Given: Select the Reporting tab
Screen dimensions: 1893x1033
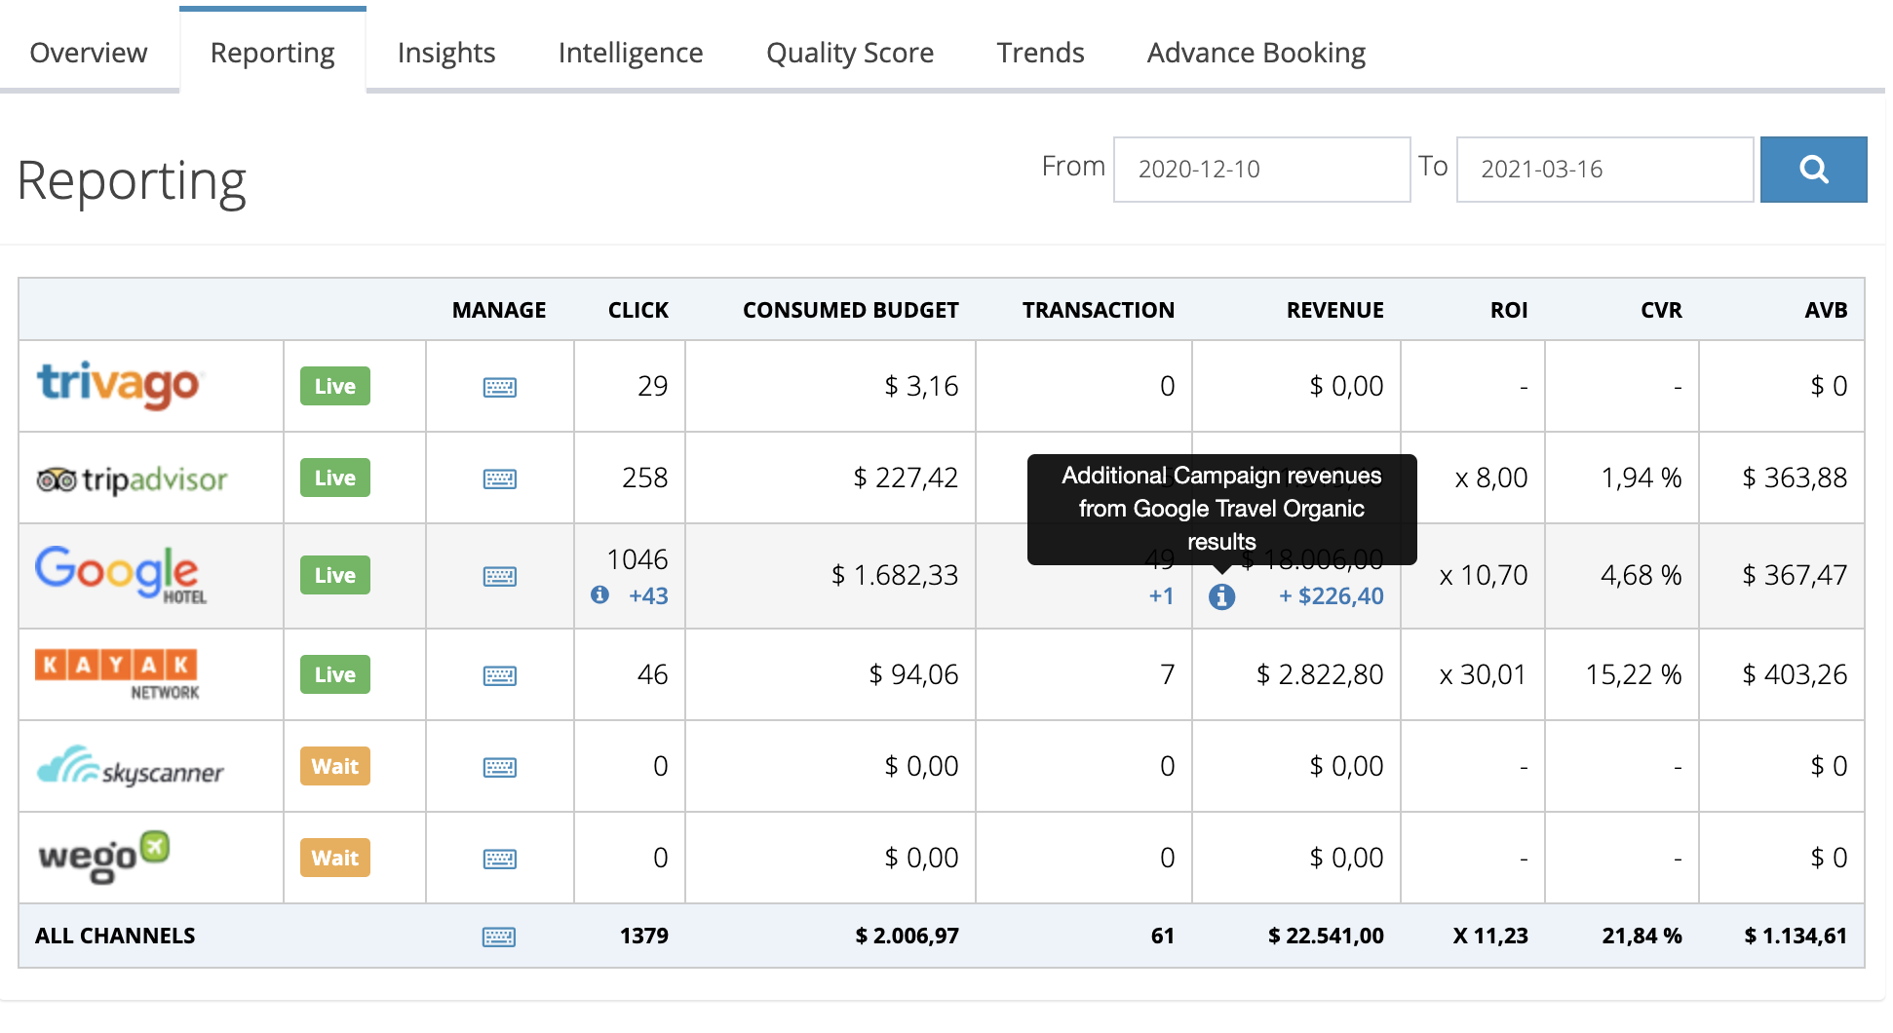Looking at the screenshot, I should coord(272,53).
